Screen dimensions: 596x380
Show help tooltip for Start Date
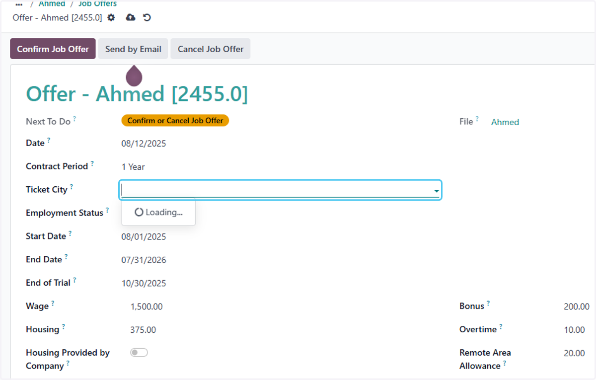70,233
